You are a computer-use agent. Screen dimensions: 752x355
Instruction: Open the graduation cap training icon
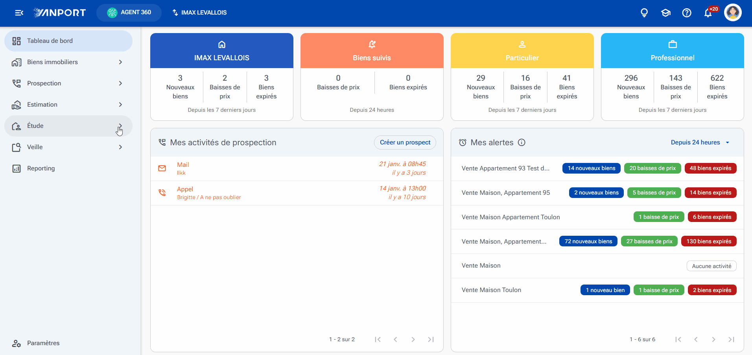(x=665, y=13)
